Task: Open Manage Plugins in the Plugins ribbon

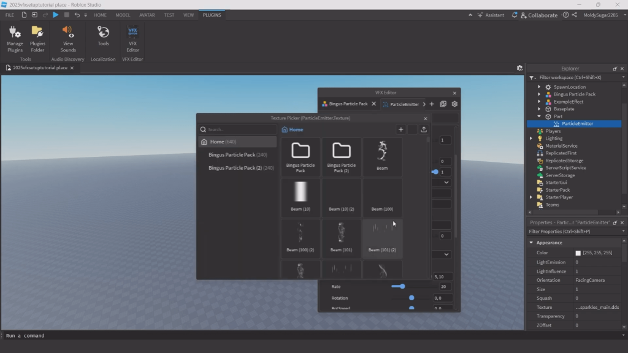Action: pos(15,39)
